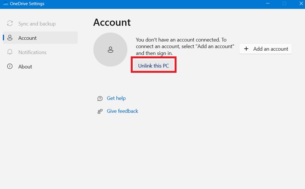Click the info circle icon beside About

click(x=10, y=66)
